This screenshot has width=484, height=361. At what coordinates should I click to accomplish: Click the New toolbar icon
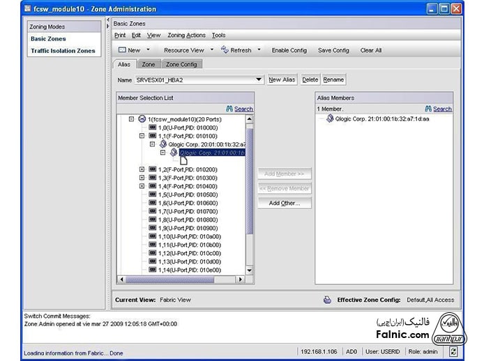pyautogui.click(x=121, y=50)
